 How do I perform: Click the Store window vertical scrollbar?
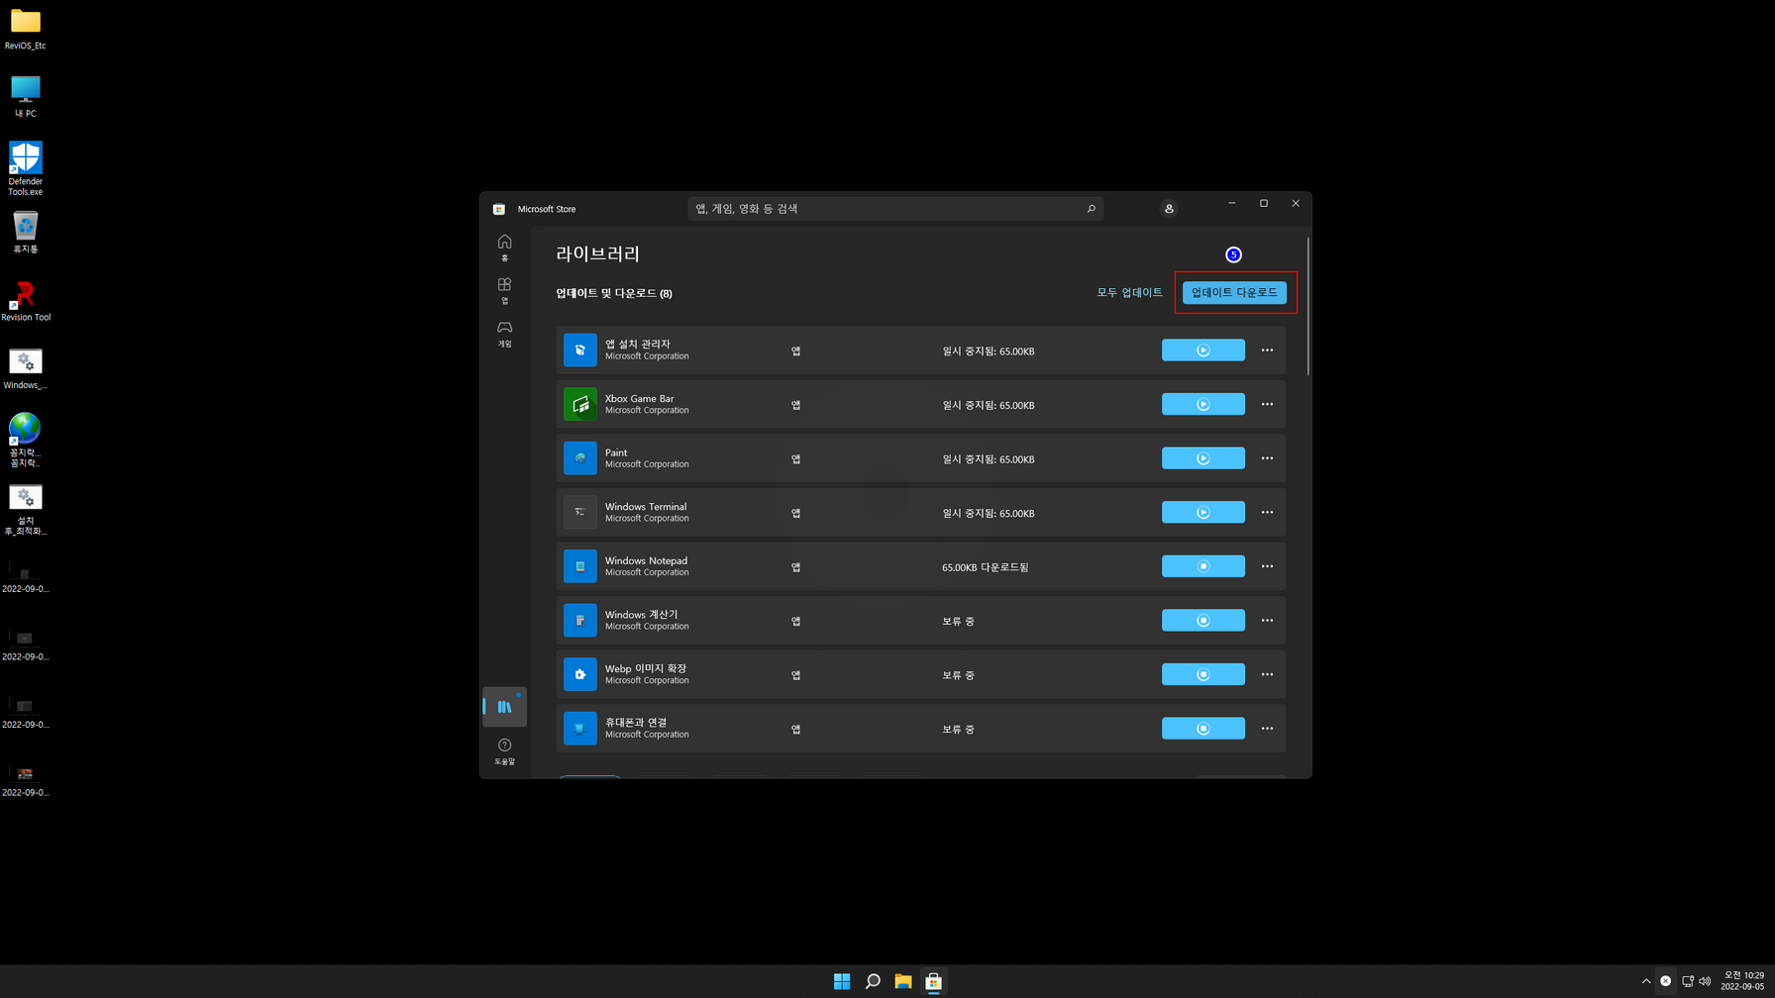(x=1307, y=307)
